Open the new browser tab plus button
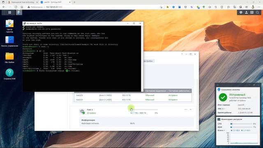 [74, 2]
